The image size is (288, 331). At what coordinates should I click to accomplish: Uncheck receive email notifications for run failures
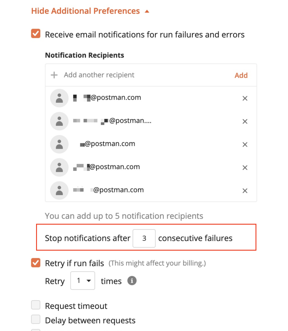[x=36, y=34]
